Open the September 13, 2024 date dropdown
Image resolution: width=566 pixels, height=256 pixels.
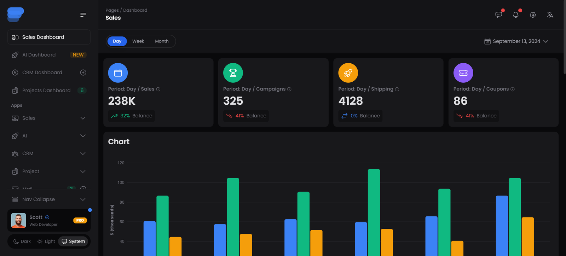(x=516, y=41)
